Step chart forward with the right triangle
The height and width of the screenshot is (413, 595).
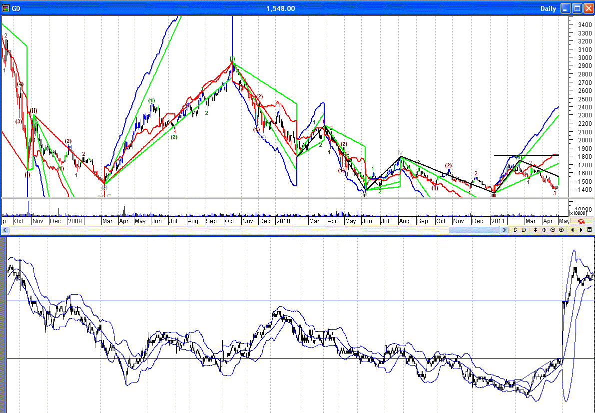tap(581, 230)
